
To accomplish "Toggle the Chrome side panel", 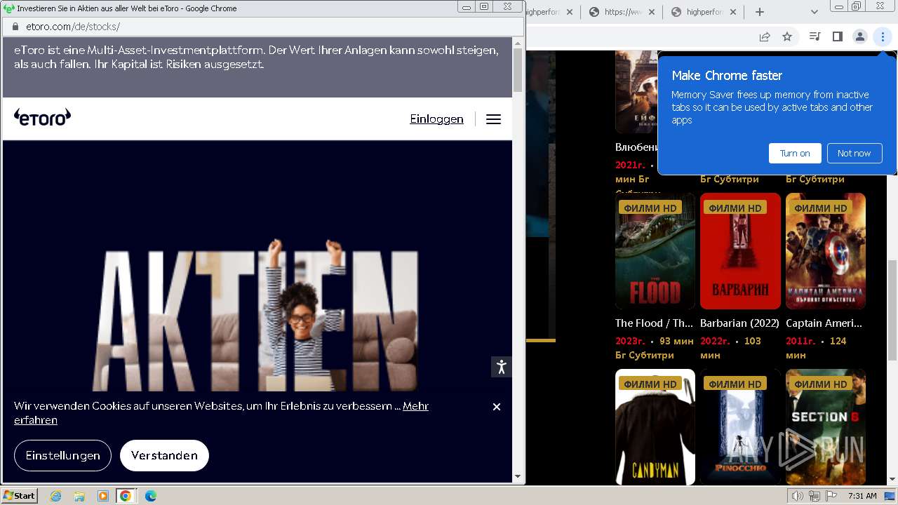I will pyautogui.click(x=837, y=36).
